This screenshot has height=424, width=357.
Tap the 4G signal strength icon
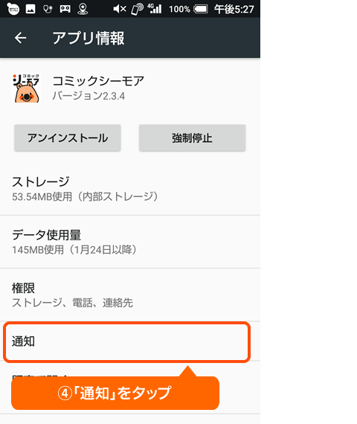point(155,9)
